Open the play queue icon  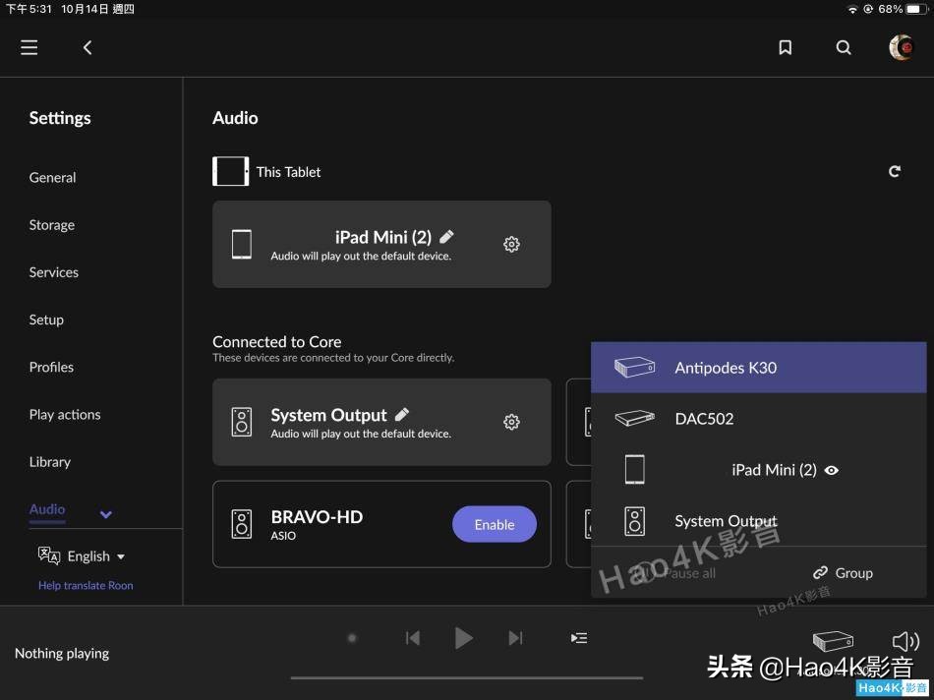[x=578, y=638]
